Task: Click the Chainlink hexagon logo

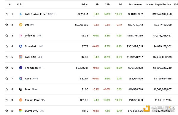Action: (x=21, y=46)
